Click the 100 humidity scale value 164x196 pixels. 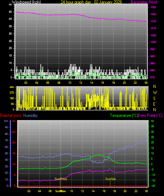point(6,121)
